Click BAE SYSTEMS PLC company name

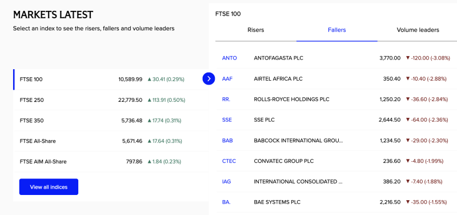pyautogui.click(x=277, y=202)
